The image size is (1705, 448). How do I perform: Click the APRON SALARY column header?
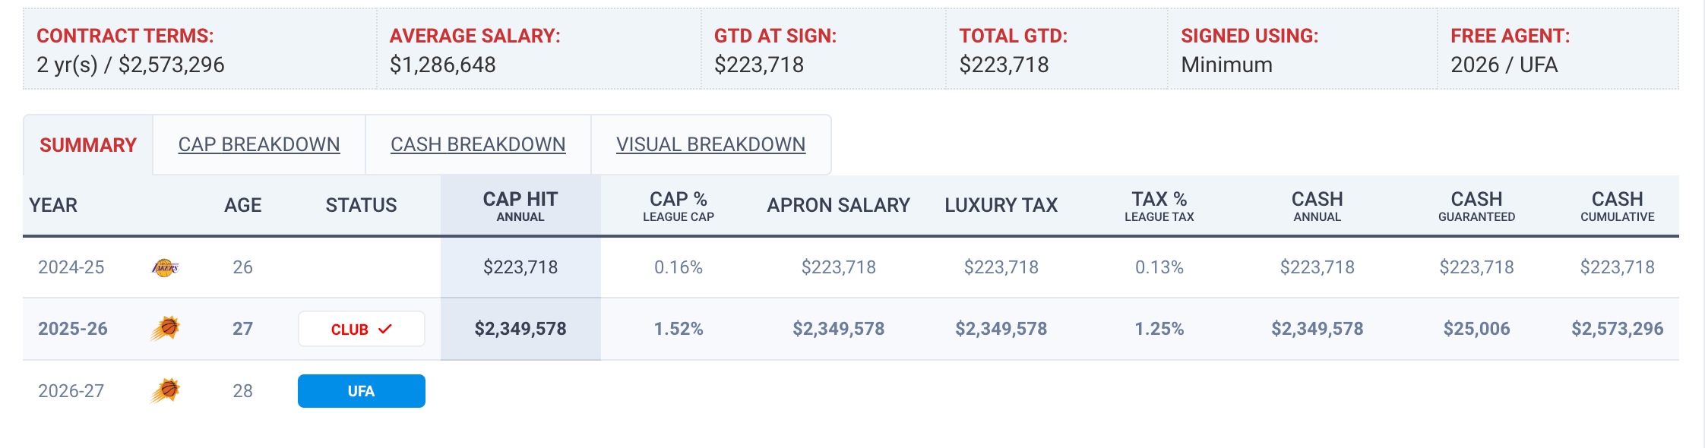(838, 205)
